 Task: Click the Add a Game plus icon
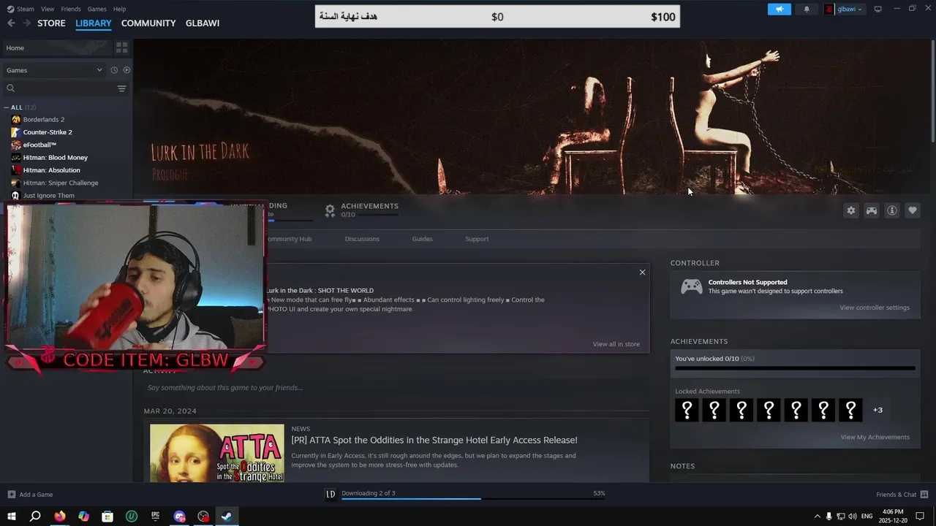tap(11, 495)
